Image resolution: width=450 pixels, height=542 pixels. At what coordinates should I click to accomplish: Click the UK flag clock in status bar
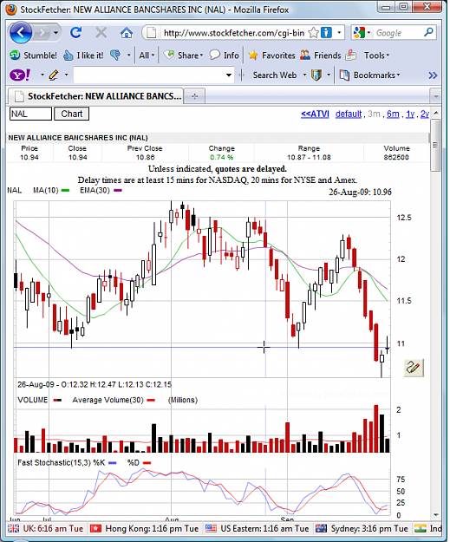point(46,528)
